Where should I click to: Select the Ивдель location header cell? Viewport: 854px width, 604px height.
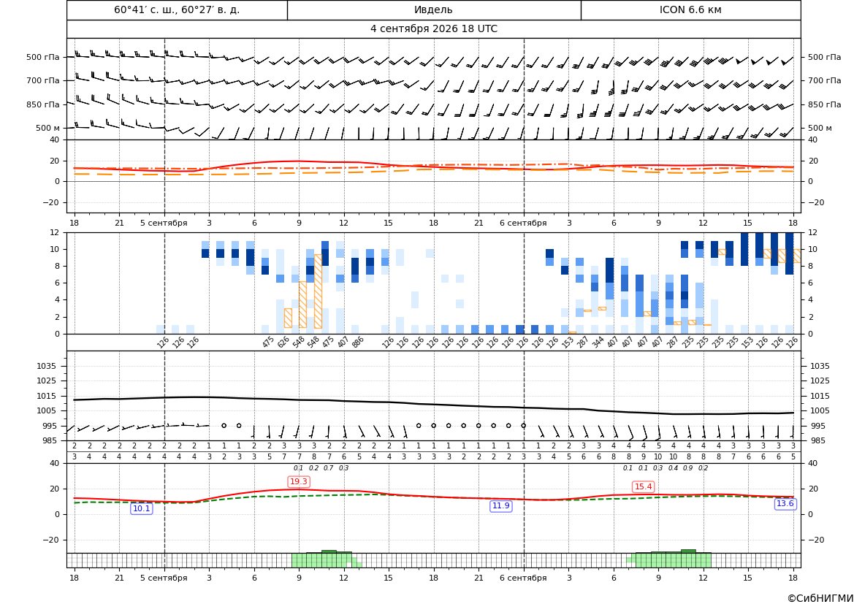coord(433,9)
